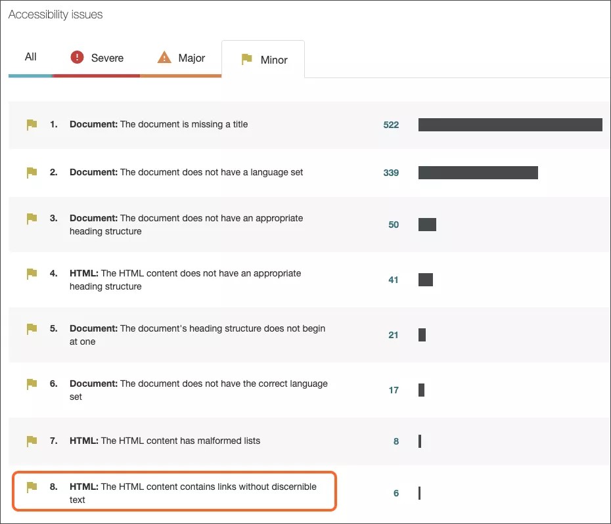This screenshot has width=611, height=524.
Task: Open the Severe issues tab
Action: 97,58
